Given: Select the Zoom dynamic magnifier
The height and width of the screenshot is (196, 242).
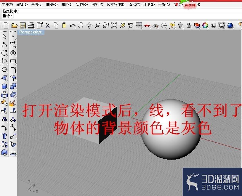Looking at the screenshot, I should pos(97,25).
